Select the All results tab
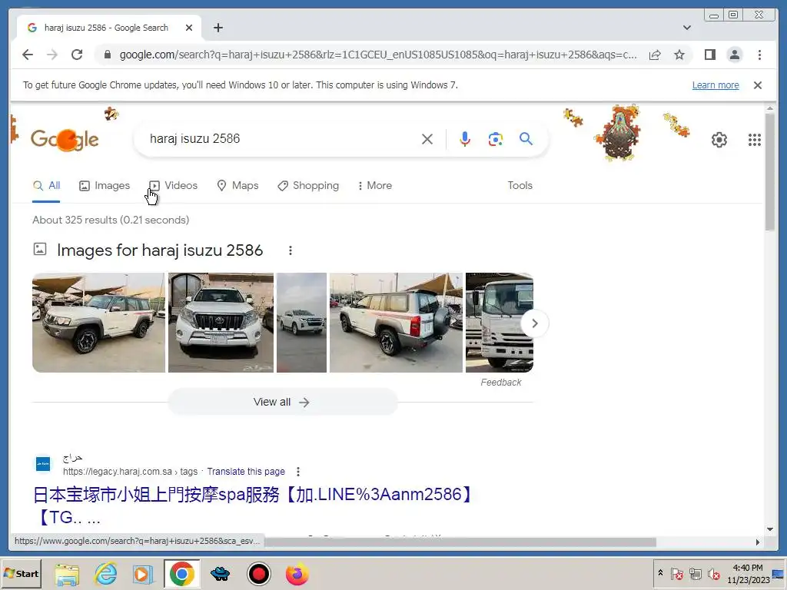787x590 pixels. coord(46,186)
